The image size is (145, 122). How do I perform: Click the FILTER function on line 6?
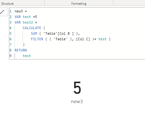(37, 39)
